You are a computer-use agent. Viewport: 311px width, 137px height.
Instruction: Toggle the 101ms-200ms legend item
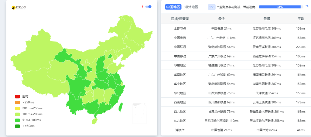(x=18, y=114)
